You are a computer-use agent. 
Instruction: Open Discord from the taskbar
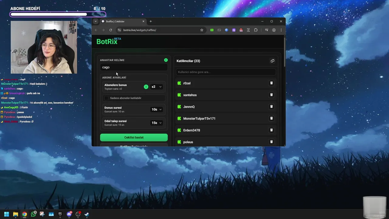(69, 214)
